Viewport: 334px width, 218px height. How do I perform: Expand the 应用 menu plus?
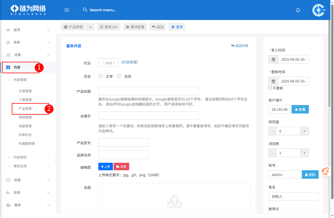[x=48, y=193]
